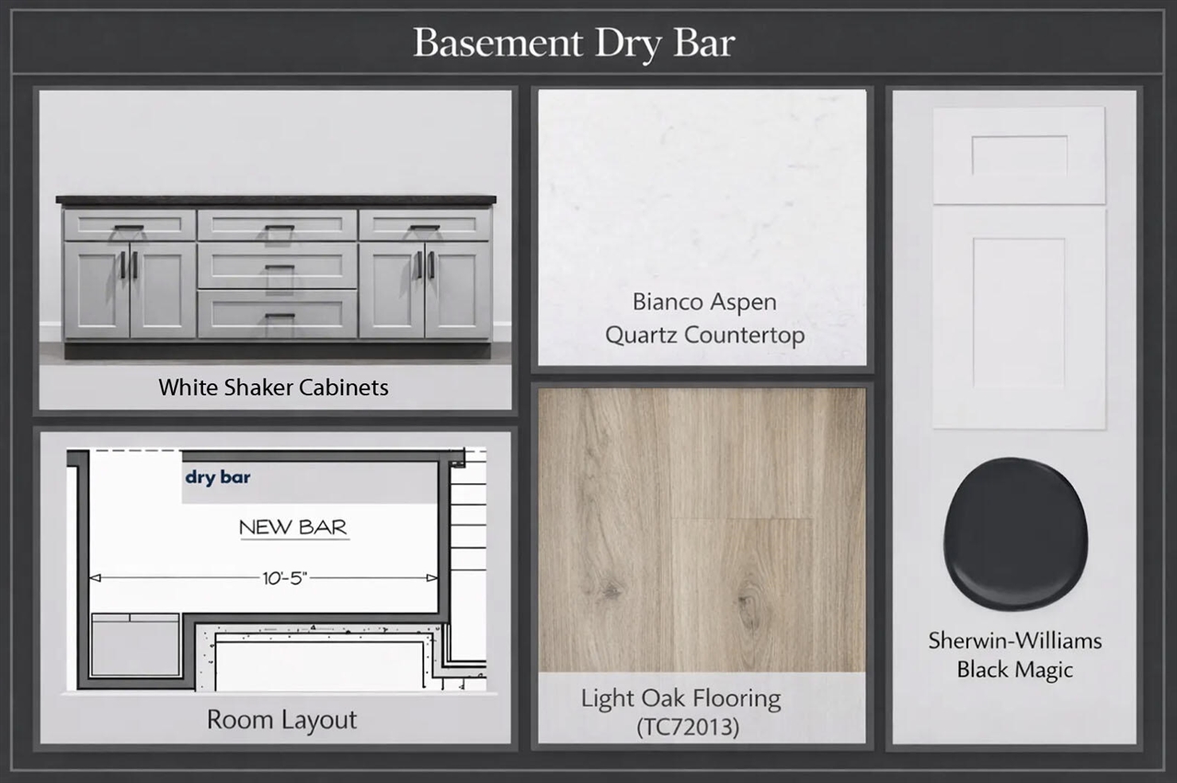Click the dry bar label on the floor plan
The width and height of the screenshot is (1177, 783).
pyautogui.click(x=218, y=477)
